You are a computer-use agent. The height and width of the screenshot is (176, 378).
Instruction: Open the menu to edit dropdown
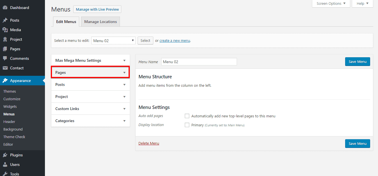(113, 40)
